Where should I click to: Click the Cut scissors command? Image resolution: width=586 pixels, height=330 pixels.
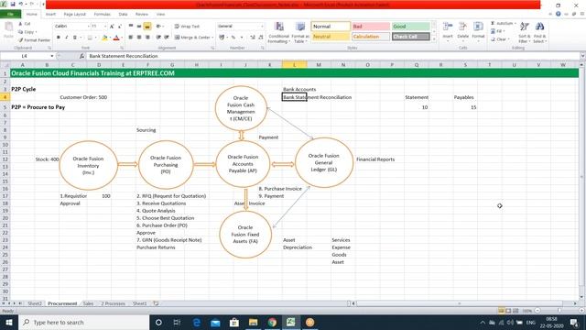(25, 24)
